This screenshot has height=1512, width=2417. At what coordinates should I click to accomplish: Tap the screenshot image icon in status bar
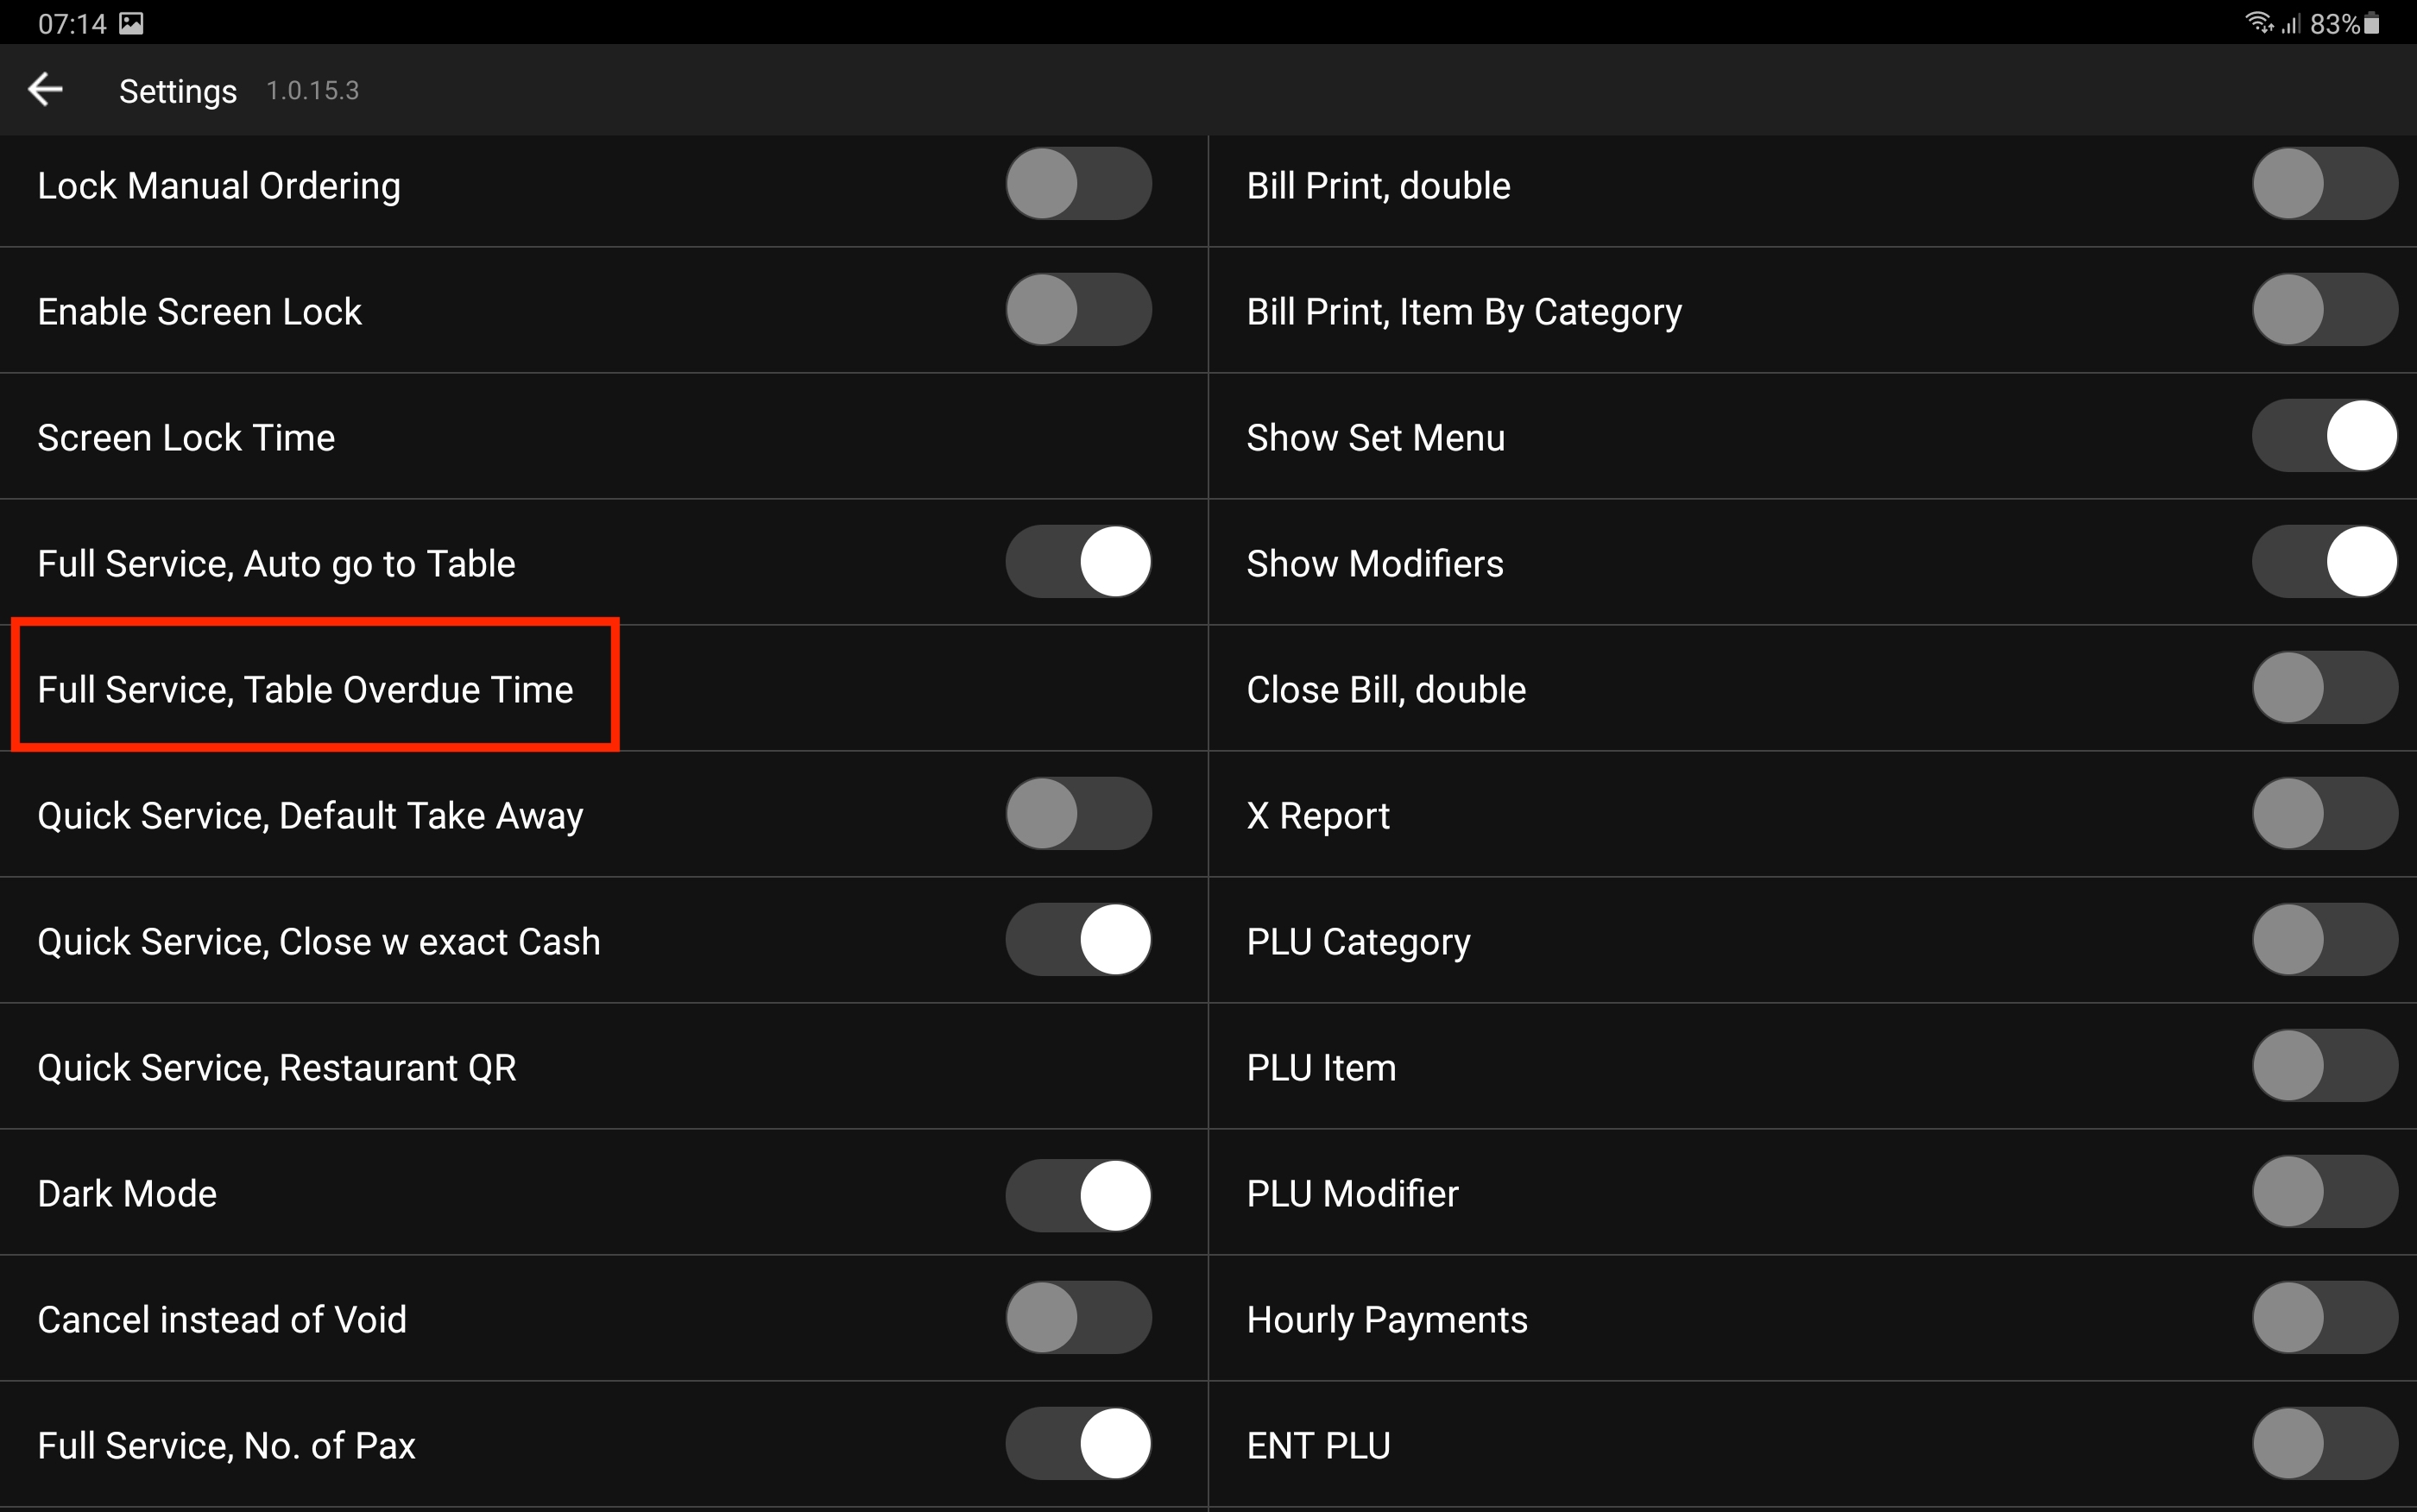click(131, 23)
